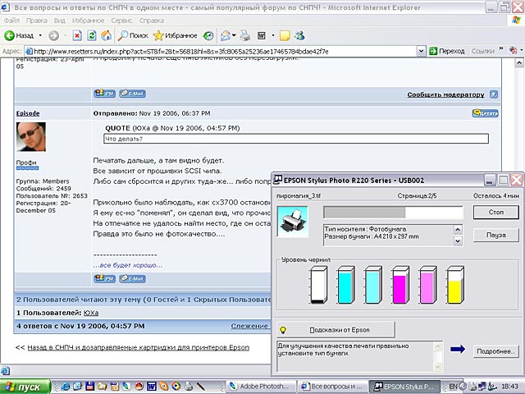Click the Пауза button

click(x=495, y=236)
